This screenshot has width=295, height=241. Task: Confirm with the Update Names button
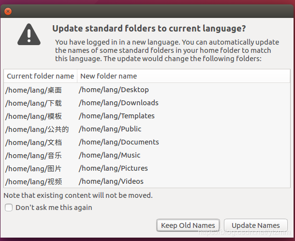(x=255, y=225)
